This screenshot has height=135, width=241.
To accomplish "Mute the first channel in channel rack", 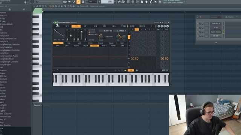I will click(198, 24).
